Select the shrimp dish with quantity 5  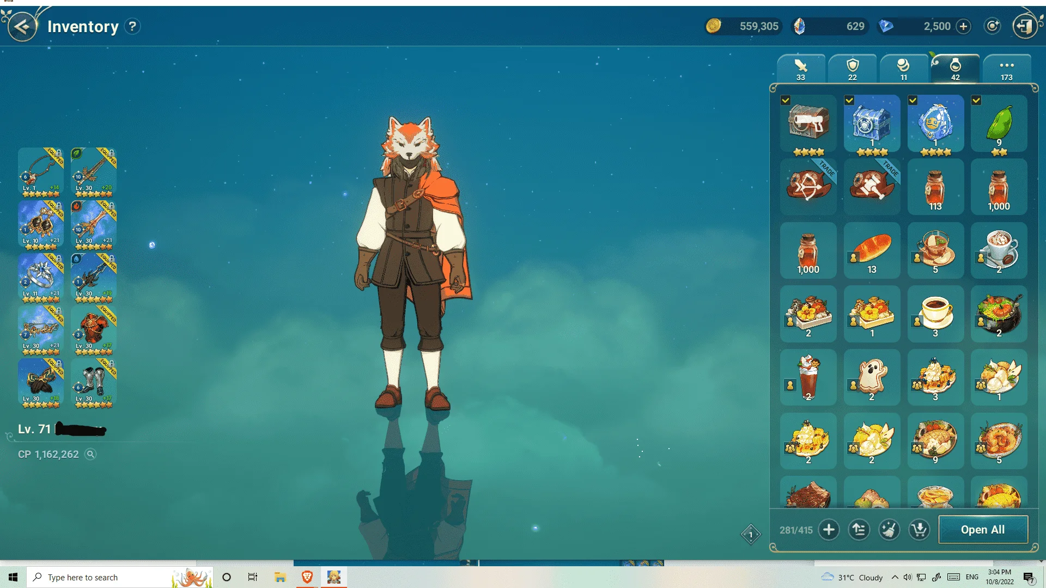point(999,441)
